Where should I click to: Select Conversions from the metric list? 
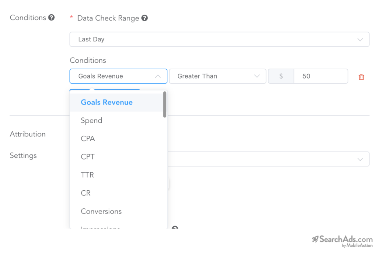click(x=101, y=211)
